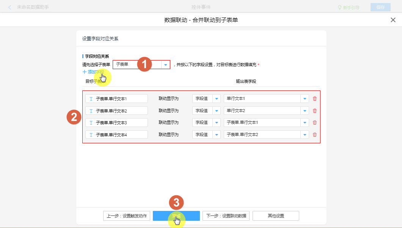Go to 上一步：设置触发动作

(x=127, y=216)
